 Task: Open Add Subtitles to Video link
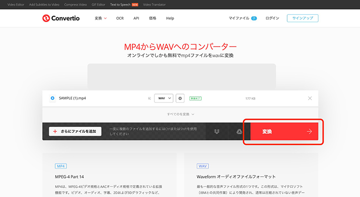point(44,5)
